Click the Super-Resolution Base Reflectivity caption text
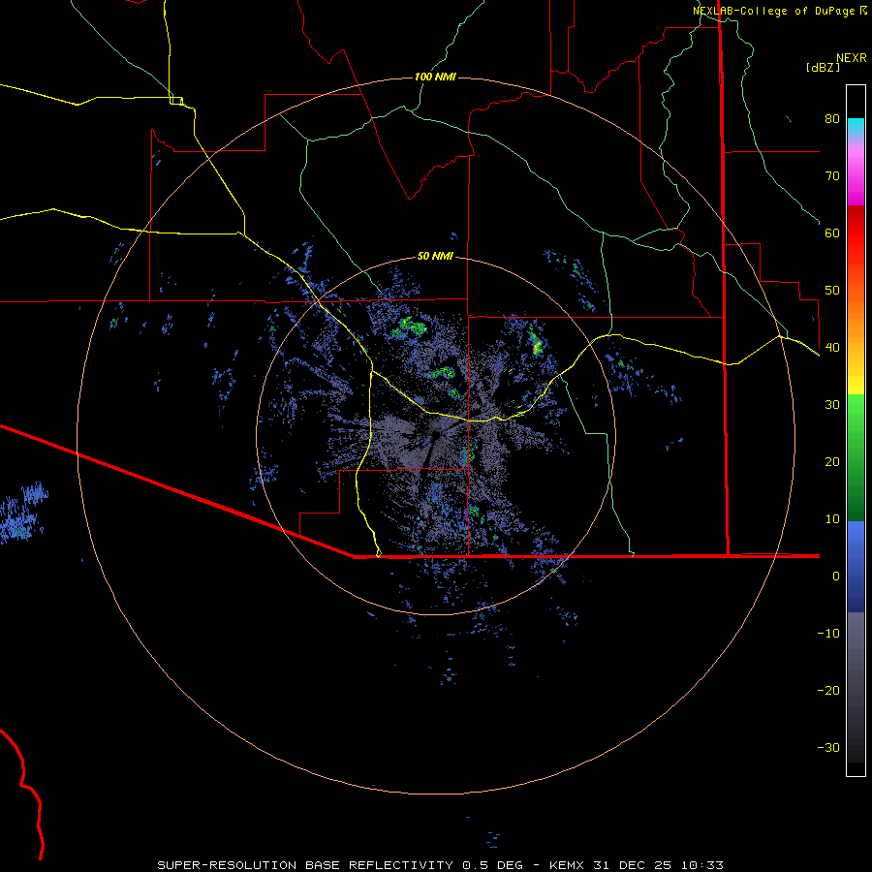 (x=440, y=865)
